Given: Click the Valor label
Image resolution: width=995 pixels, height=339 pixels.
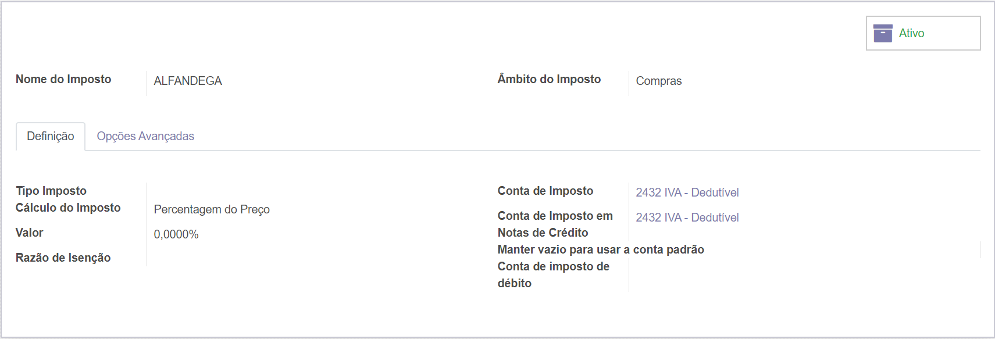Looking at the screenshot, I should coord(29,233).
